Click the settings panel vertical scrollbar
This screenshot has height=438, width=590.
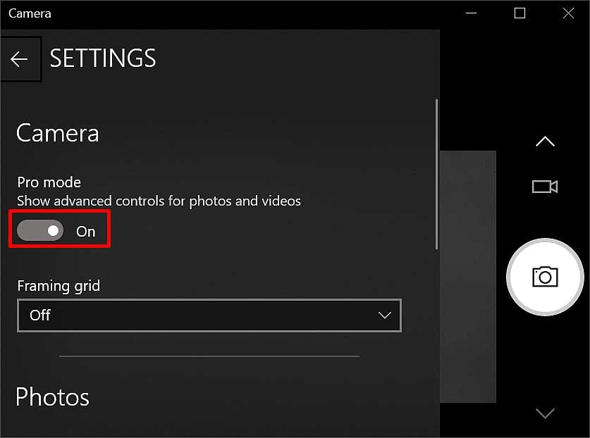click(x=436, y=174)
